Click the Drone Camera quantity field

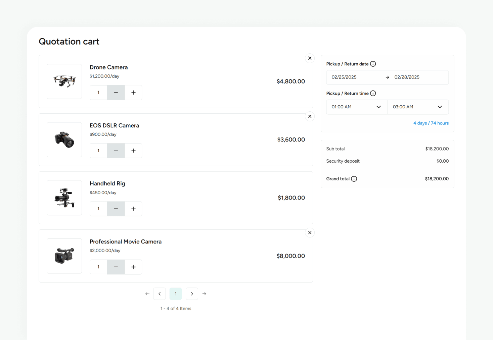[x=98, y=93]
